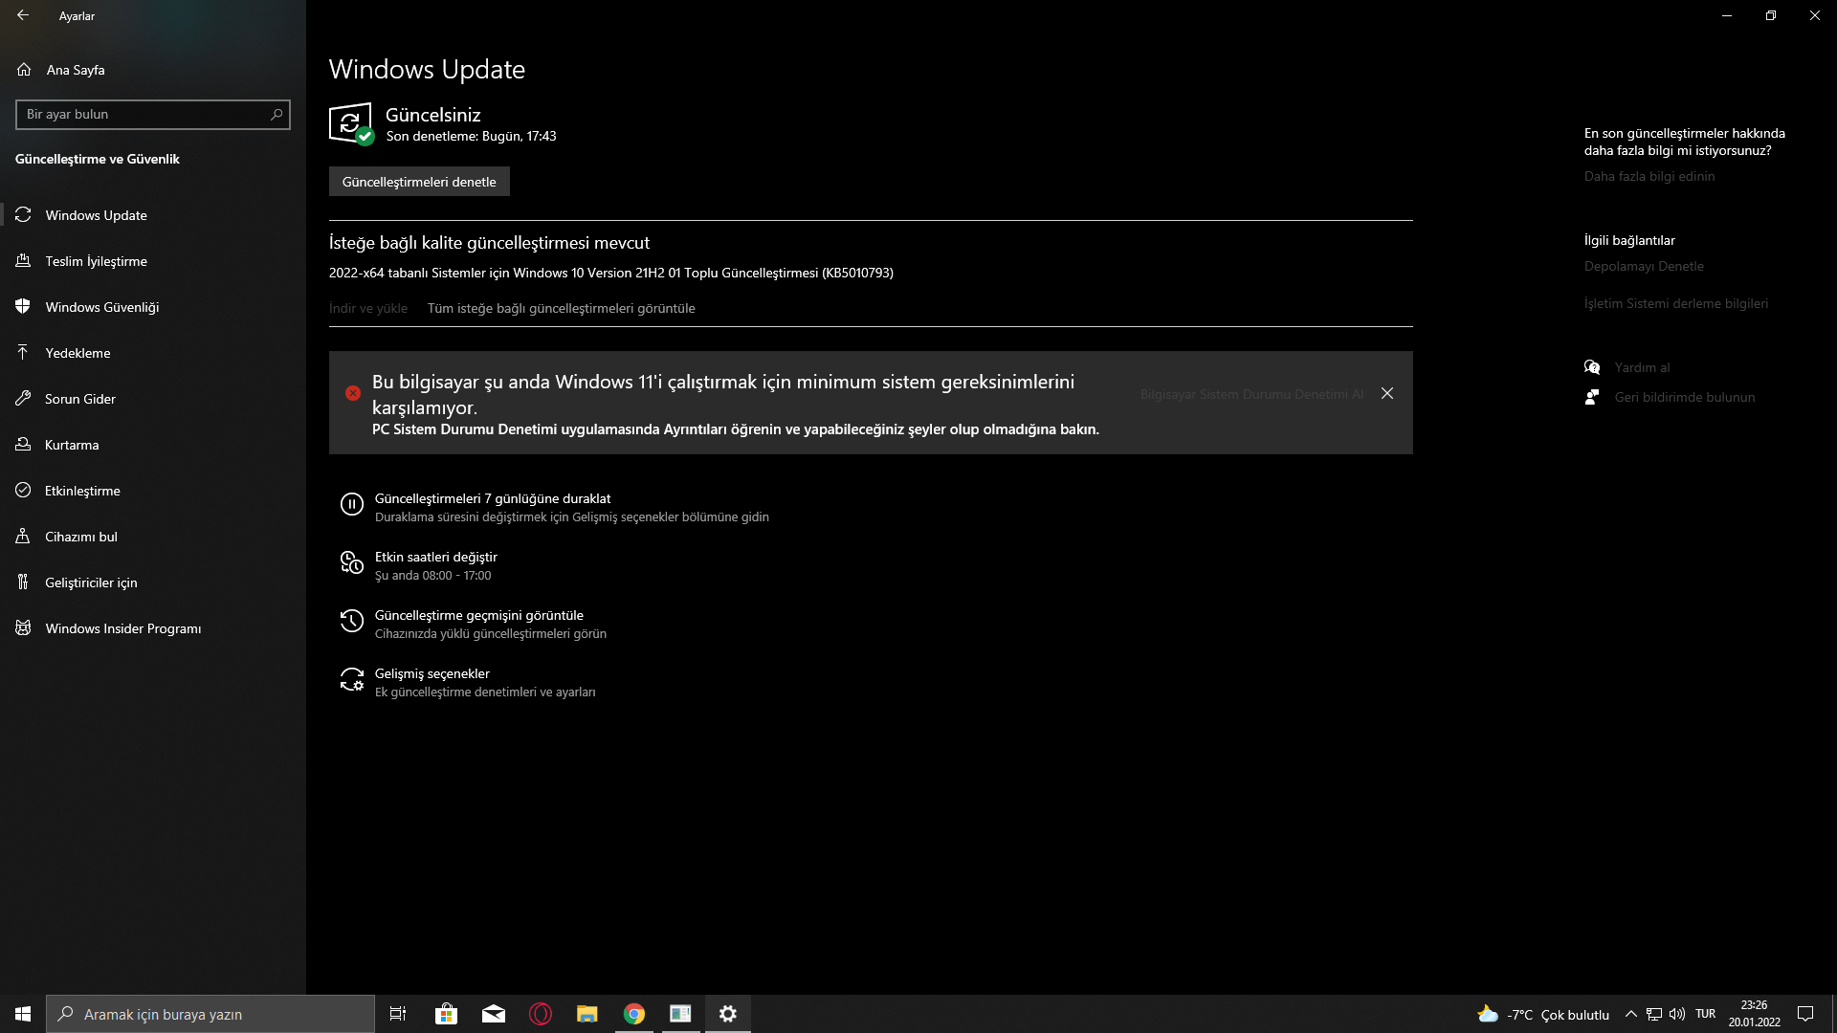Click the search magnifier in Bir ayar bulun
1837x1033 pixels.
(277, 115)
